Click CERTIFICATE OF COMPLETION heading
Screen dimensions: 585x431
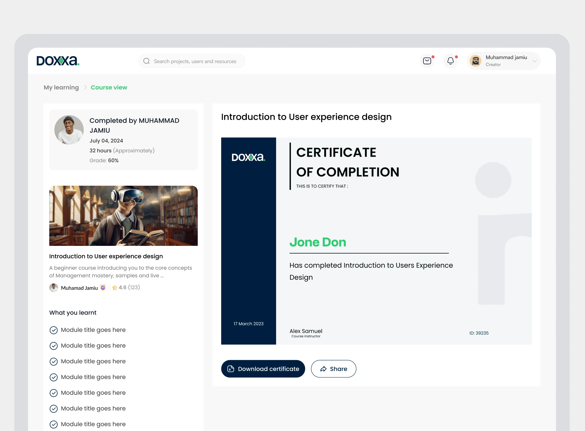point(348,162)
